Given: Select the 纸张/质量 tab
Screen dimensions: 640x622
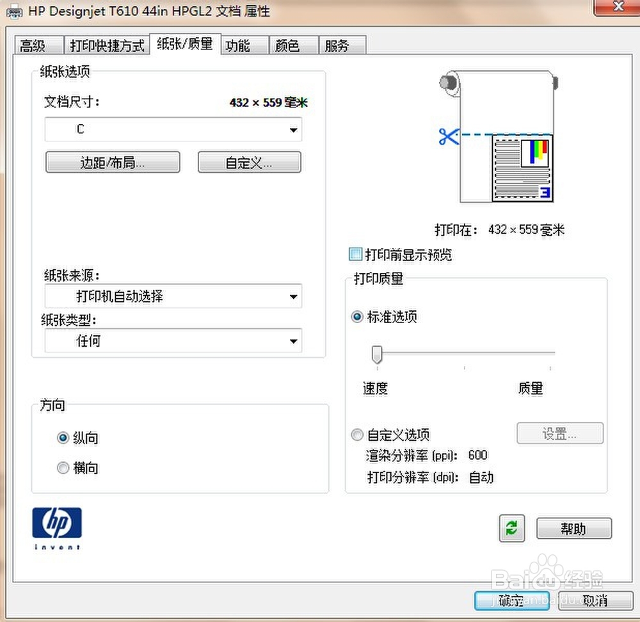Looking at the screenshot, I should (x=186, y=44).
